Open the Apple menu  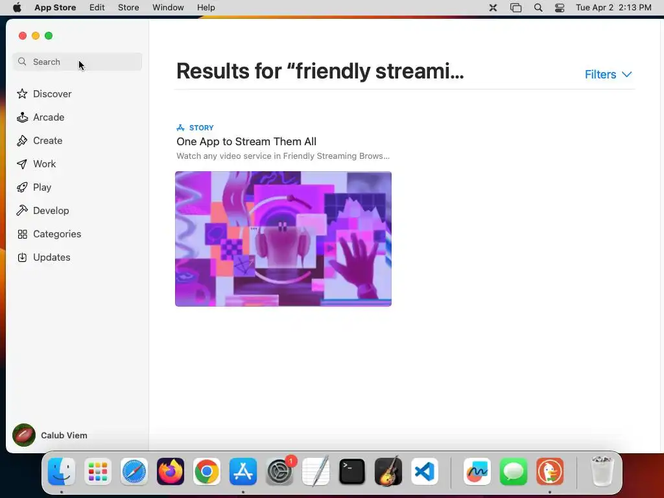(17, 8)
